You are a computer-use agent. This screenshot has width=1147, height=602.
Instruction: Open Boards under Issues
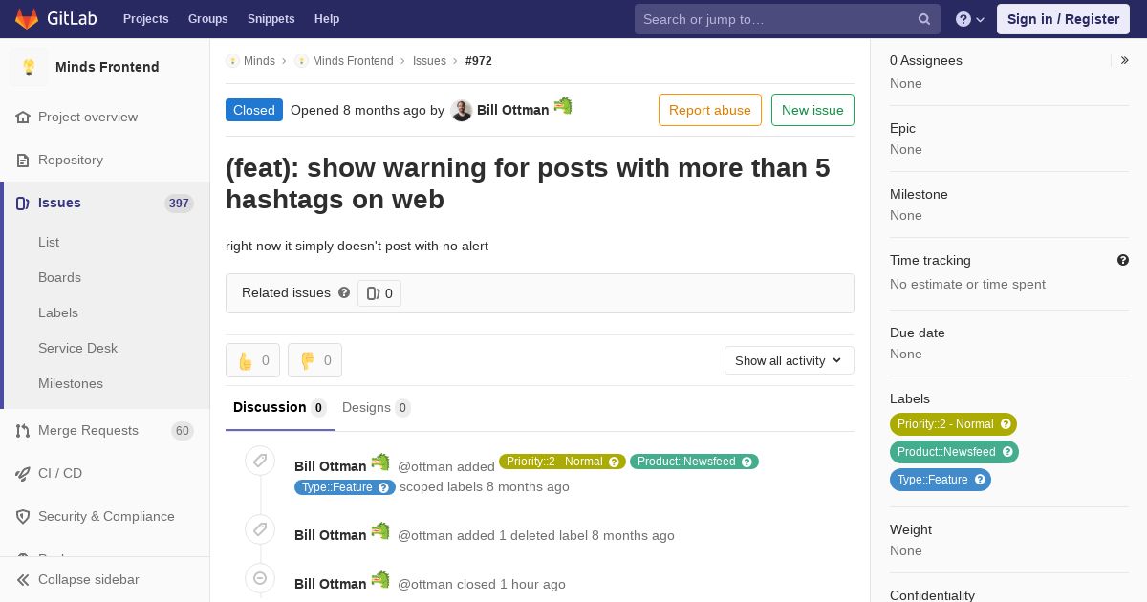(59, 277)
